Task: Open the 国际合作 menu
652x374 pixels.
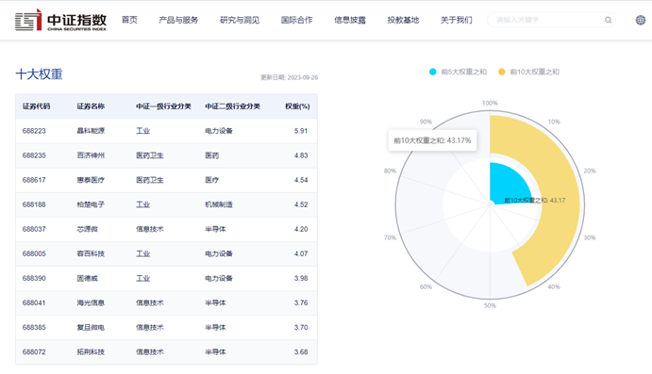Action: [296, 20]
